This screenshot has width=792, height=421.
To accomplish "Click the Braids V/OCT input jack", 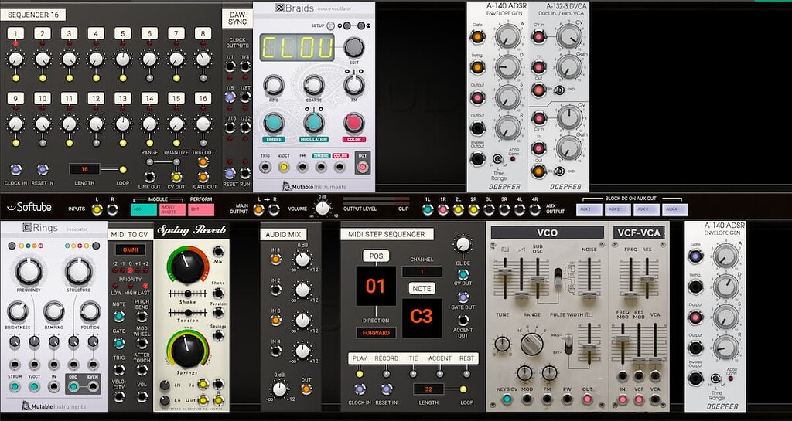I will pyautogui.click(x=284, y=168).
